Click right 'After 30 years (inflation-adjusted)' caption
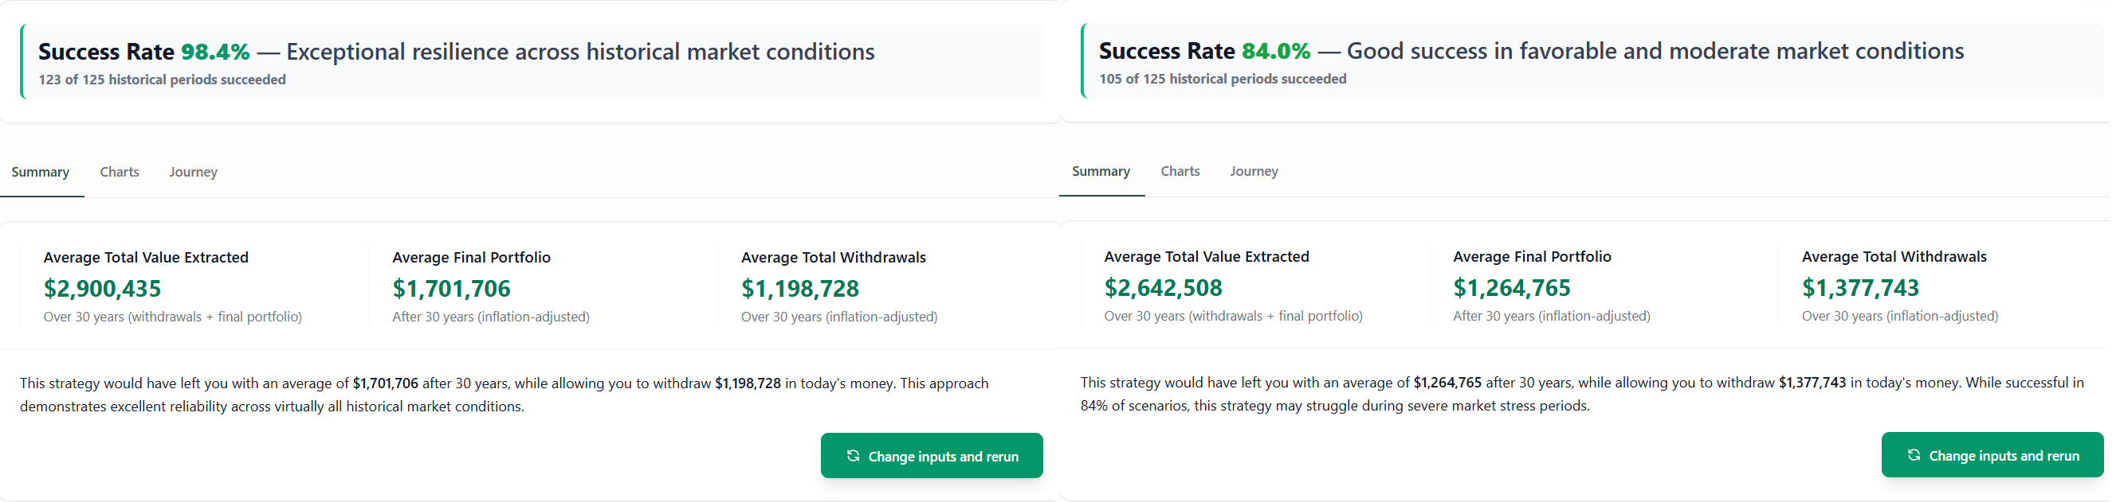This screenshot has height=502, width=2120. click(x=1551, y=317)
